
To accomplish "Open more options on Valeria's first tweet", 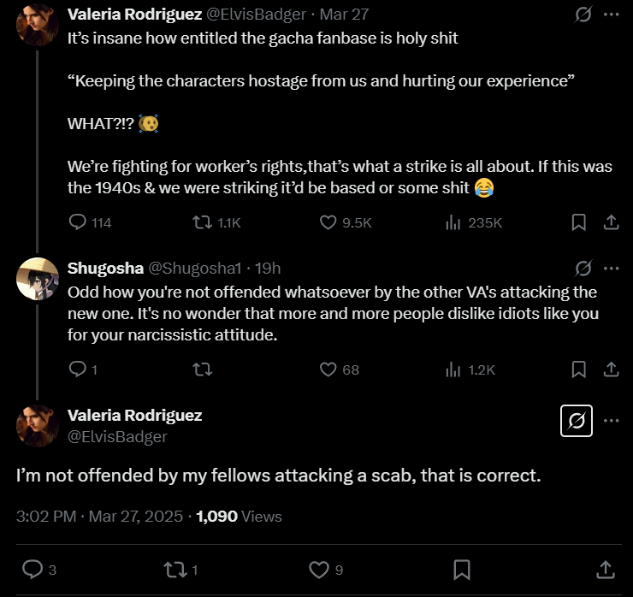I will (x=612, y=15).
